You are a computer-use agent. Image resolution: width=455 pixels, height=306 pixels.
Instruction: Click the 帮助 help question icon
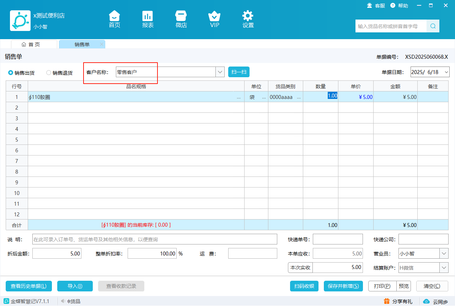tap(393, 5)
